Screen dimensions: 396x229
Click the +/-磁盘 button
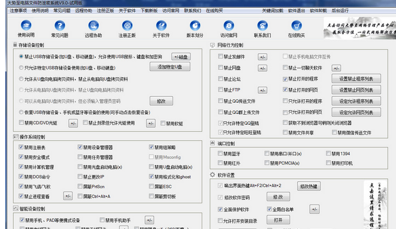[181, 57]
